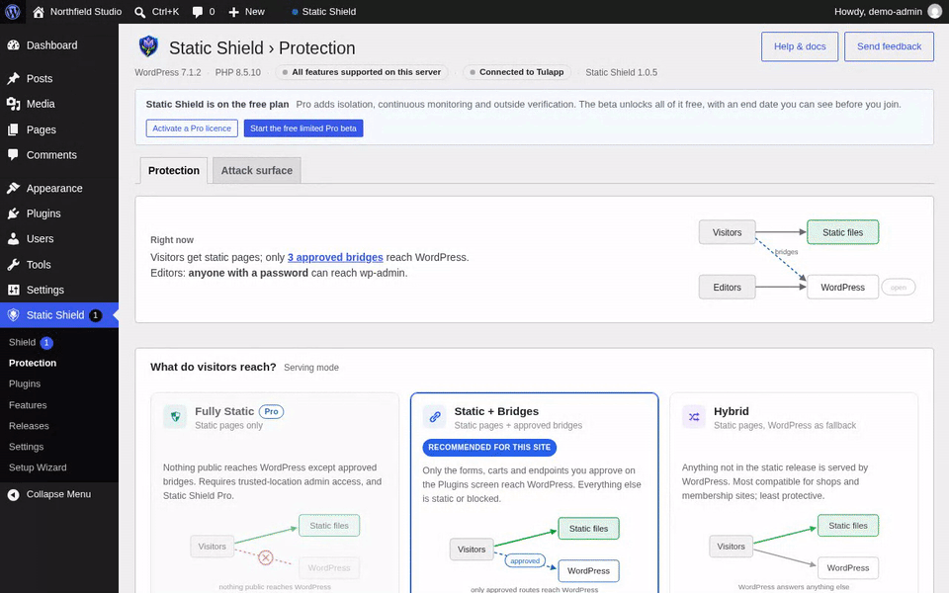Screen dimensions: 949x593
Task: Open Settings under Static Shield submenu
Action: 26,447
